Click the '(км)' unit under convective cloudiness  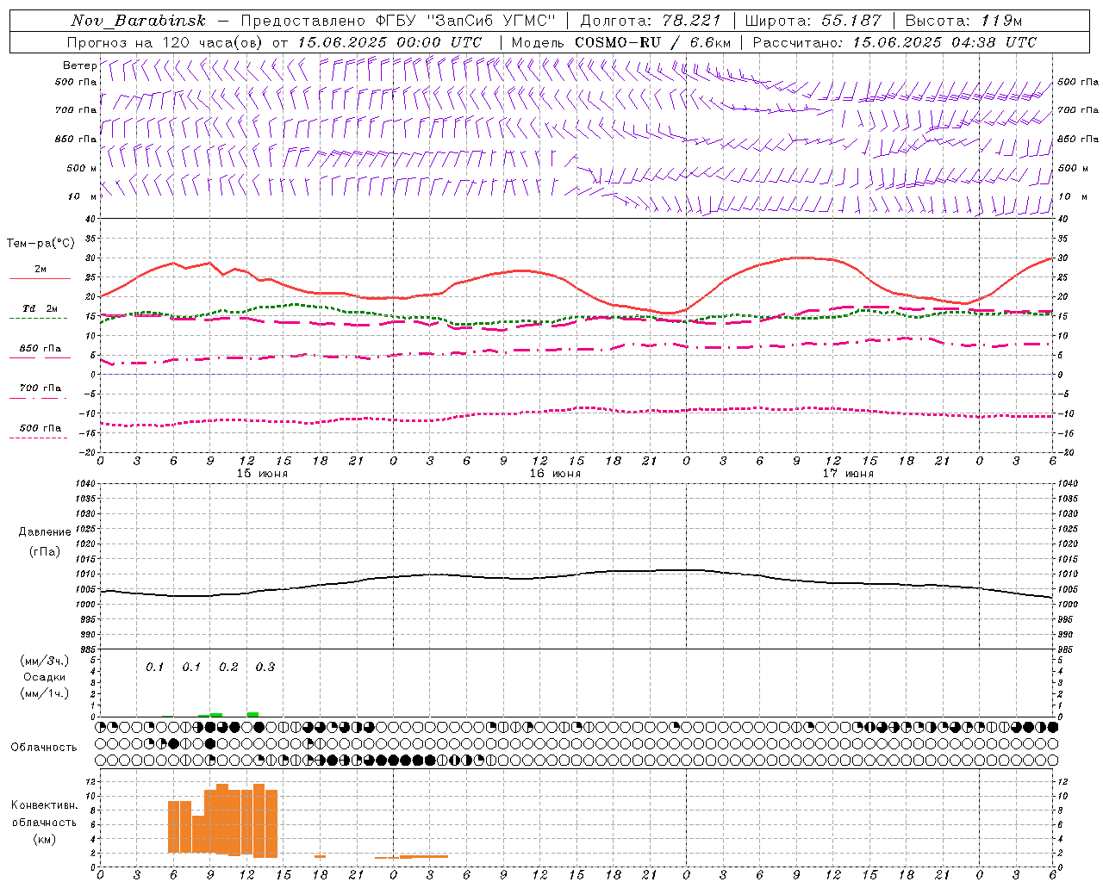pos(44,839)
